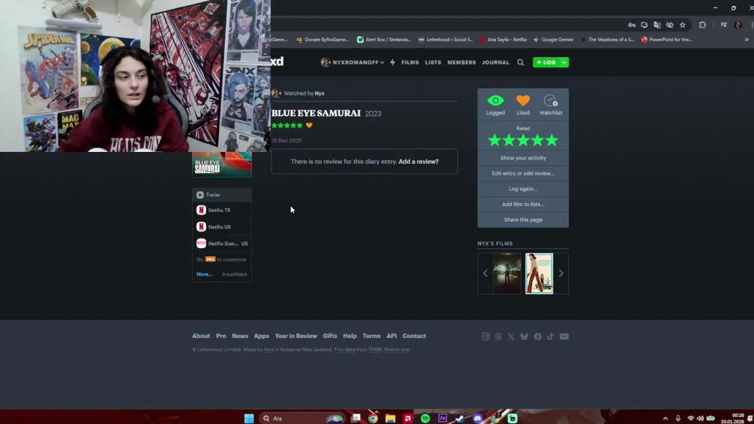
Task: Open the search magnifier in Letterboxd header
Action: click(x=521, y=62)
